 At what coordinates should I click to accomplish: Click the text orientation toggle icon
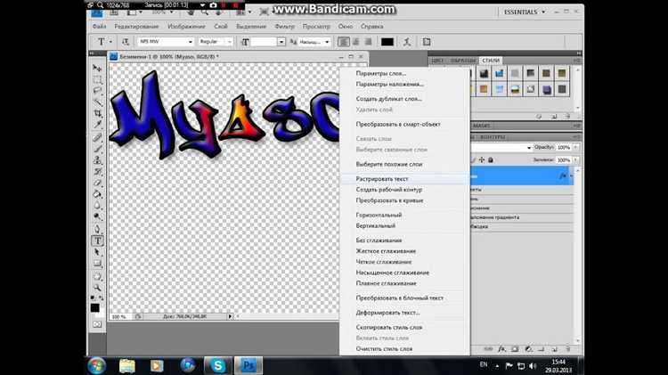pos(126,42)
